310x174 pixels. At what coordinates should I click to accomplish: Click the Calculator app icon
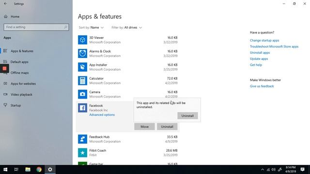coord(82,81)
